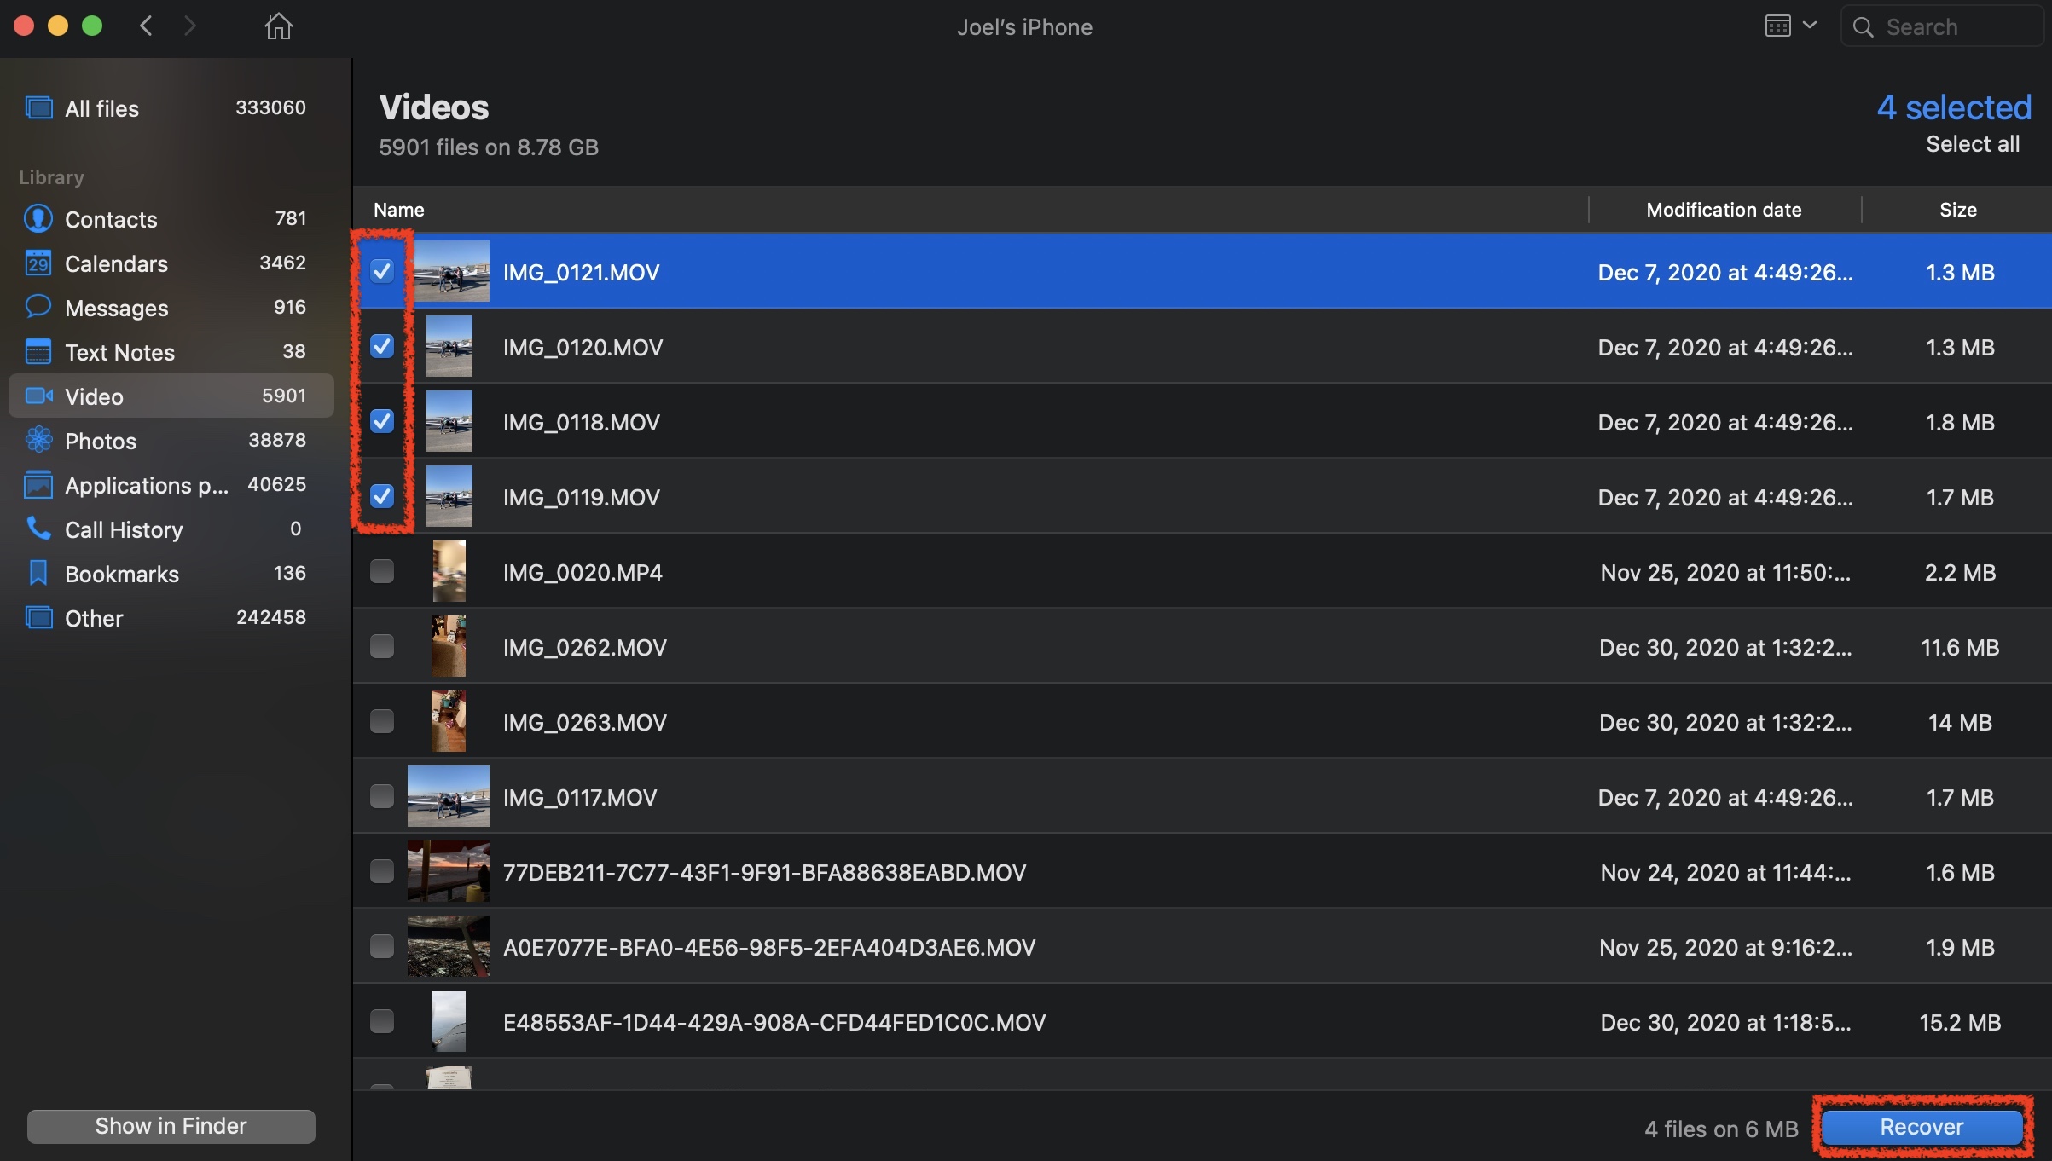Uncheck IMG_0119.MOV checkbox
Viewport: 2052px width, 1161px height.
coord(382,496)
